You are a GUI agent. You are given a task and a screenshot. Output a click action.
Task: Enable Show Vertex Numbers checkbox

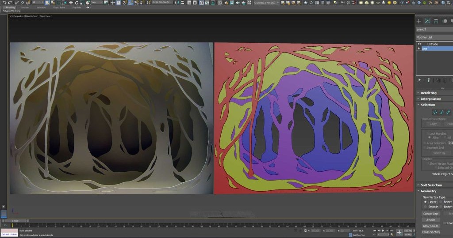pos(428,163)
